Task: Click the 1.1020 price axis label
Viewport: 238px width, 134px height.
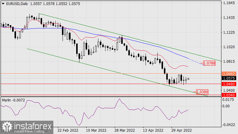Action: [x=229, y=47]
